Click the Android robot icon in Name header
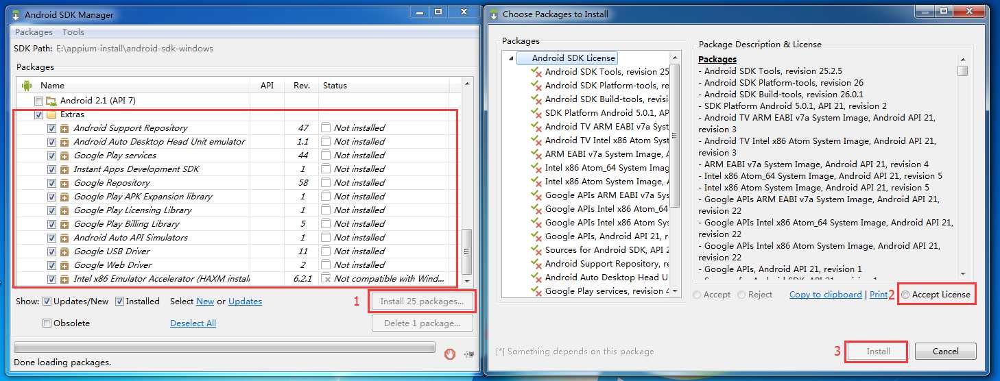The image size is (1000, 381). point(27,86)
